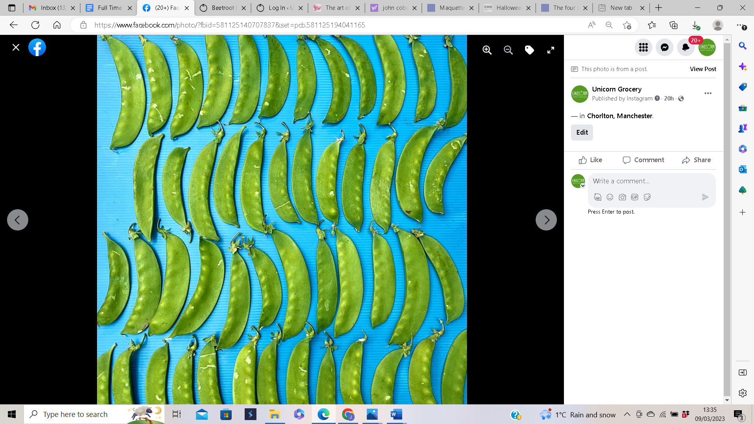Click Write a comment field
This screenshot has height=424, width=754.
coord(644,181)
